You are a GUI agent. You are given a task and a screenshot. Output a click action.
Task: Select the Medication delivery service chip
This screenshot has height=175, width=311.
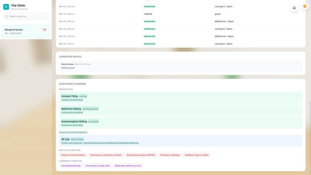pyautogui.click(x=128, y=166)
